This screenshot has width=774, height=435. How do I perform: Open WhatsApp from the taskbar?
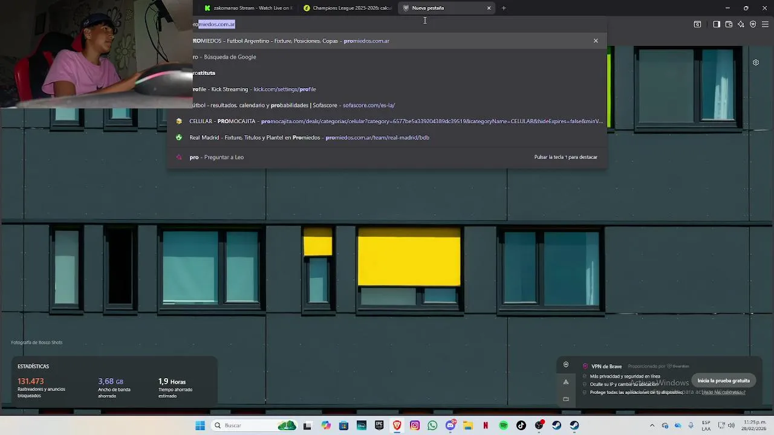432,425
